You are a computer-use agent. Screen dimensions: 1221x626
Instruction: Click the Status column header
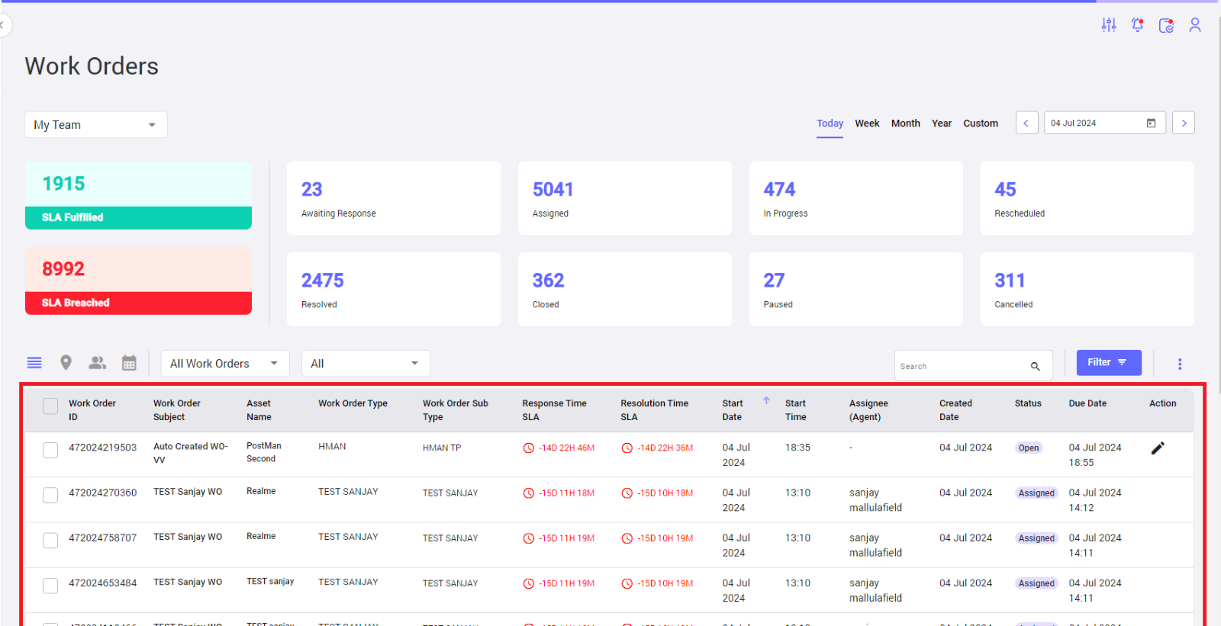point(1028,403)
